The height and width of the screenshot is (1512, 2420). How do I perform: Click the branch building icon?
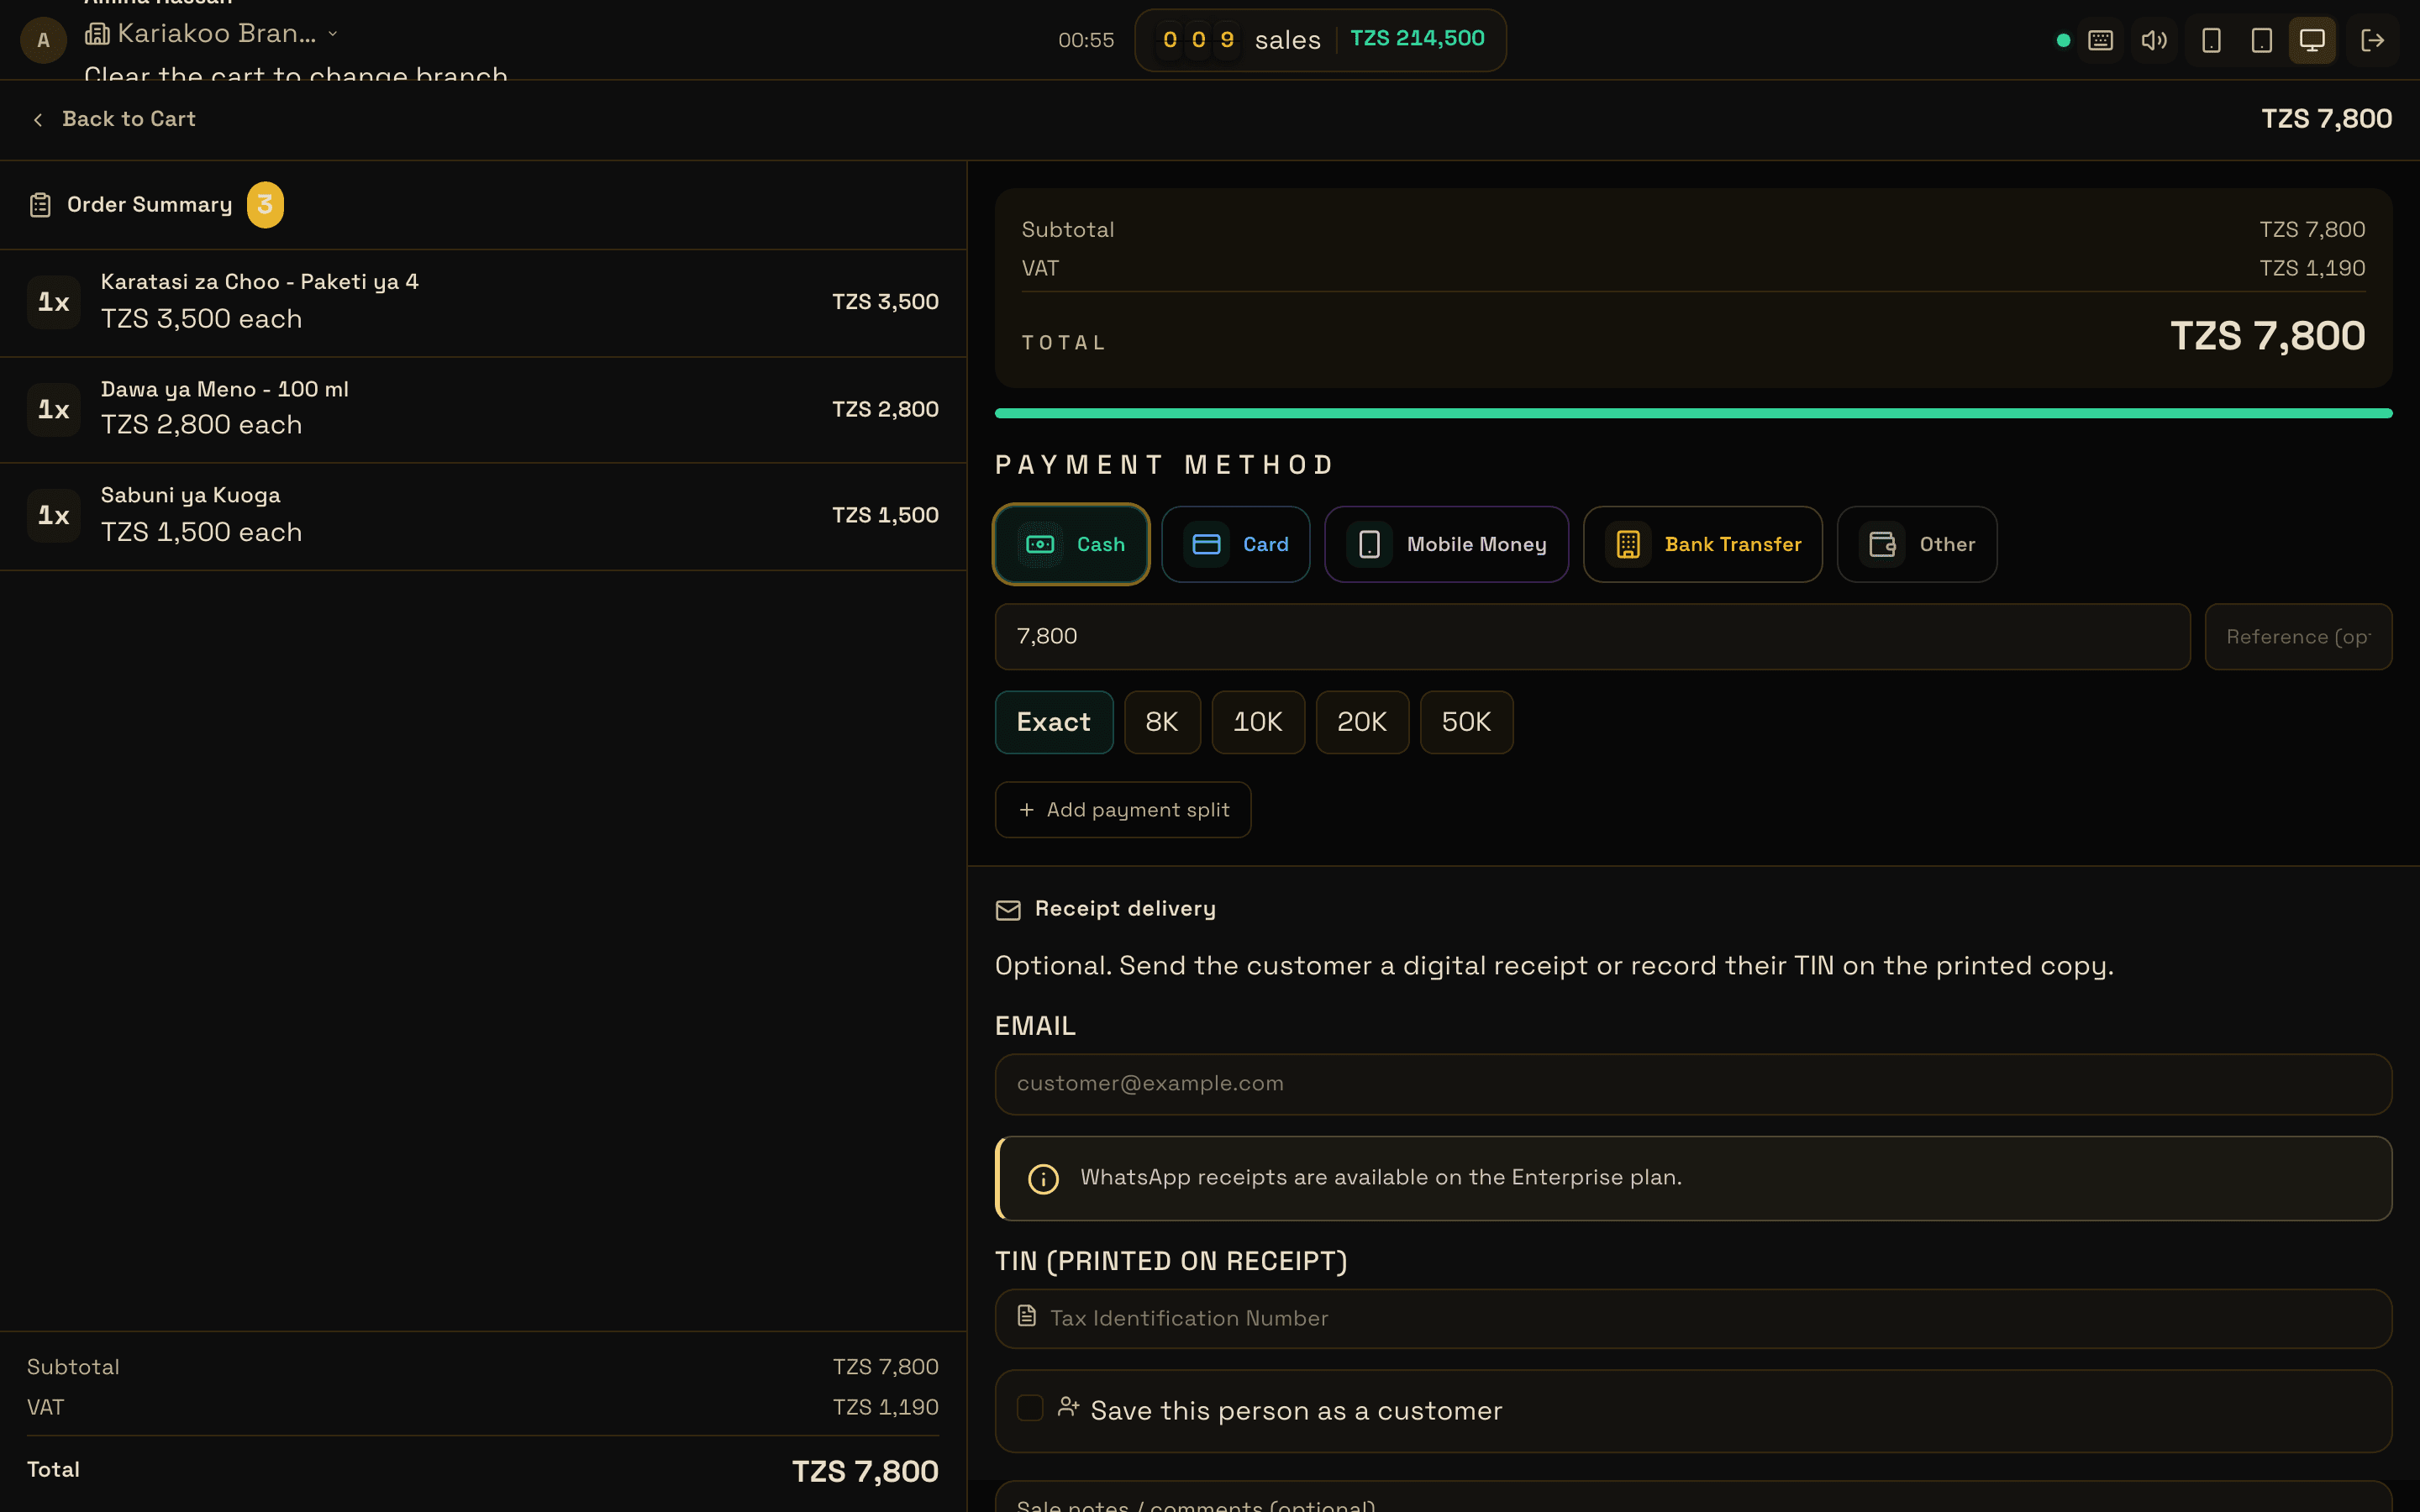pyautogui.click(x=97, y=34)
